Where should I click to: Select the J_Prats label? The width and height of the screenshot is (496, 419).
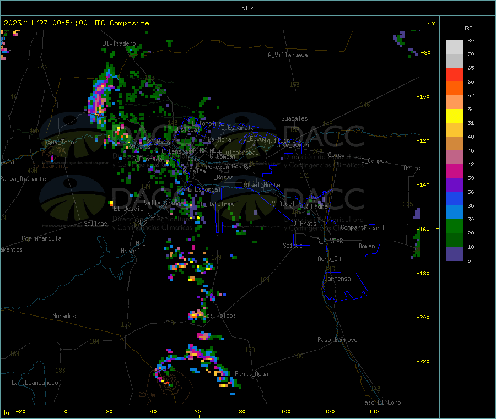[x=305, y=223]
